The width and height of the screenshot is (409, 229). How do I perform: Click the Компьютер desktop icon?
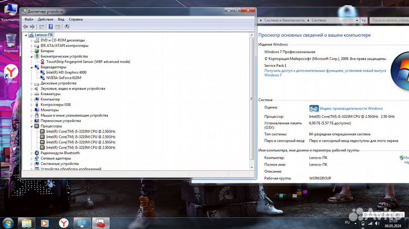[x=10, y=12]
